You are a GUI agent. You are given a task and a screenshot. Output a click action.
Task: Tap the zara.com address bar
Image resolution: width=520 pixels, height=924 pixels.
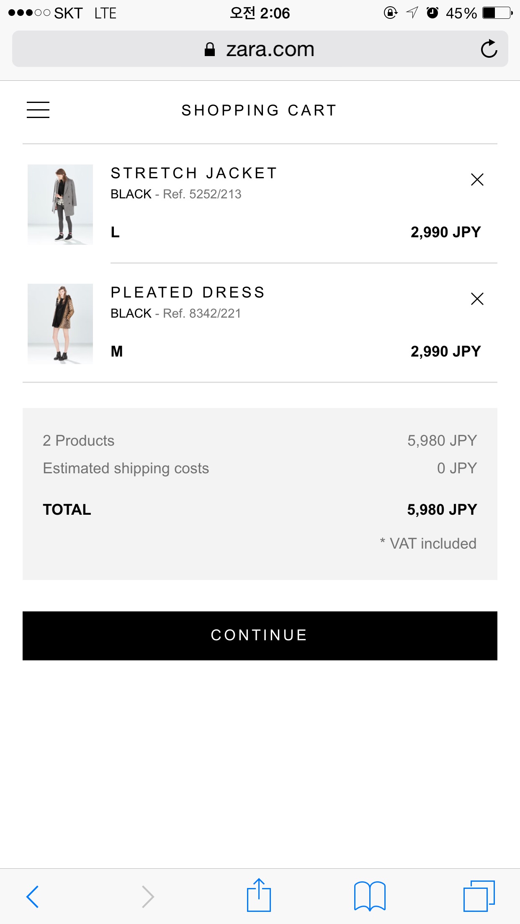[x=260, y=49]
